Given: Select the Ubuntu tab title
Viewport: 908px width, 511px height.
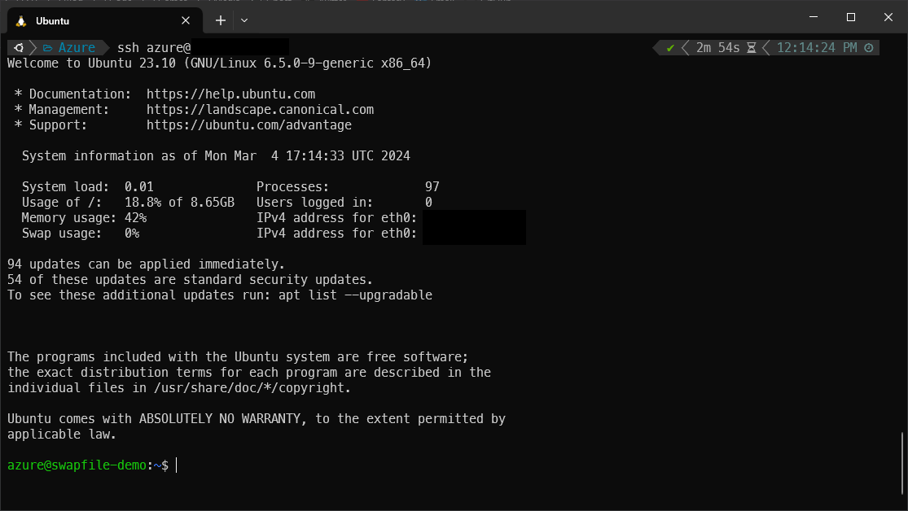Looking at the screenshot, I should (53, 21).
